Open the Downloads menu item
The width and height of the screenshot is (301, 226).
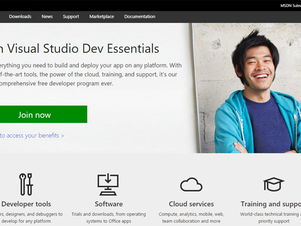(x=20, y=16)
